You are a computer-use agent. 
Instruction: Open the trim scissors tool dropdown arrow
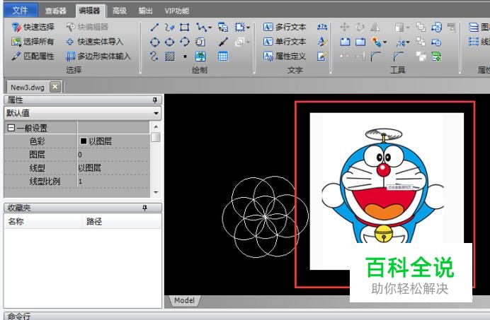click(x=408, y=42)
